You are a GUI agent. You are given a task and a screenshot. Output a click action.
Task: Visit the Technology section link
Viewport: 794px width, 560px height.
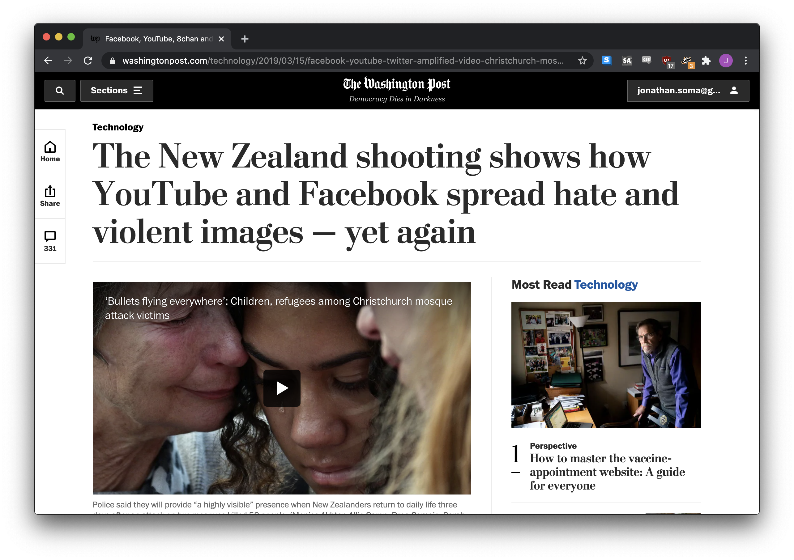pos(117,127)
